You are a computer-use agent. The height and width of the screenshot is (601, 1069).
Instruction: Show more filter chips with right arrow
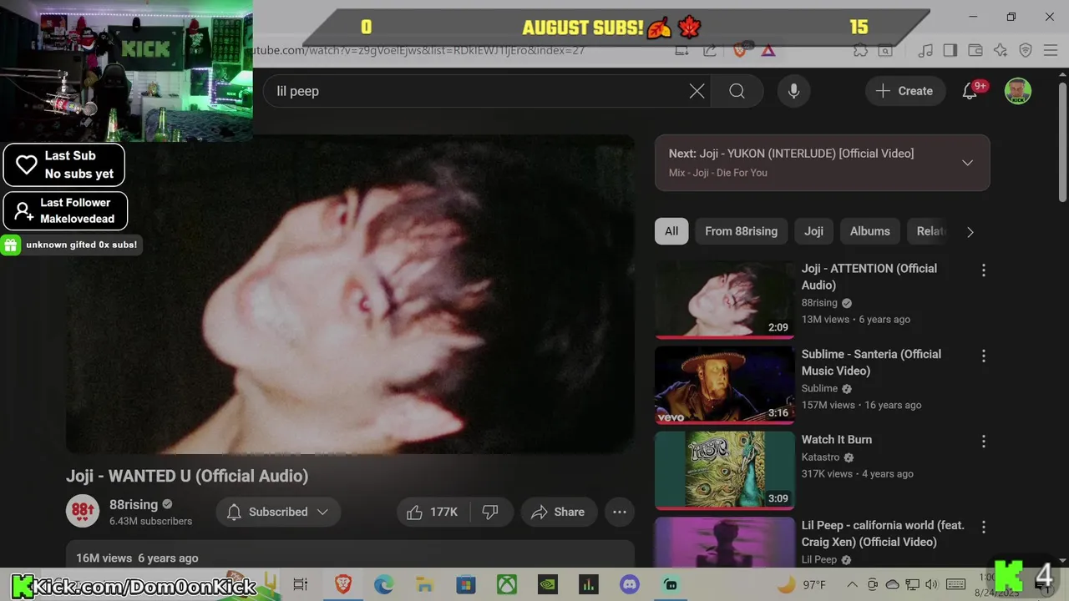970,232
